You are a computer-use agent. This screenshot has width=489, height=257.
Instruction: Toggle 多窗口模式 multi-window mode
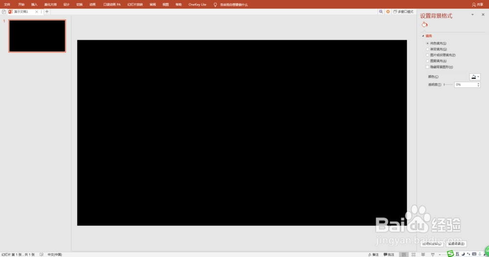pos(403,12)
